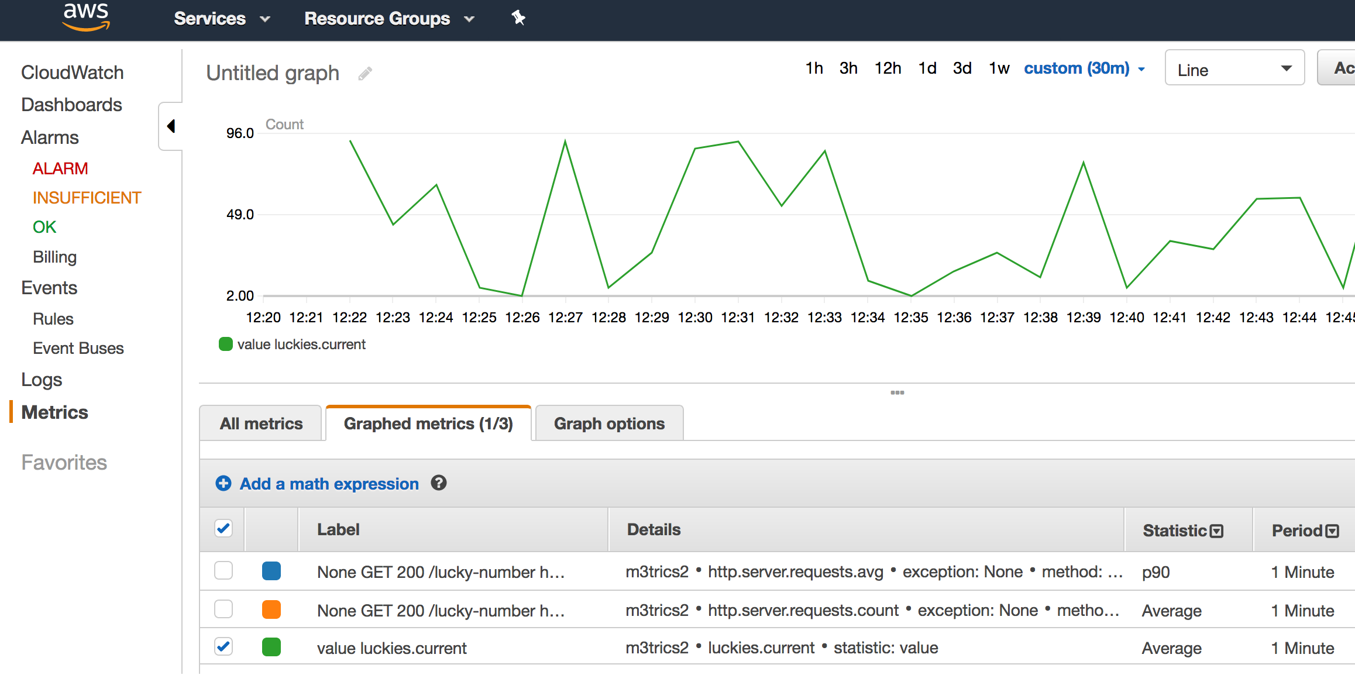Toggle checkbox for None GET 200 orange metric
Image resolution: width=1355 pixels, height=675 pixels.
(222, 607)
